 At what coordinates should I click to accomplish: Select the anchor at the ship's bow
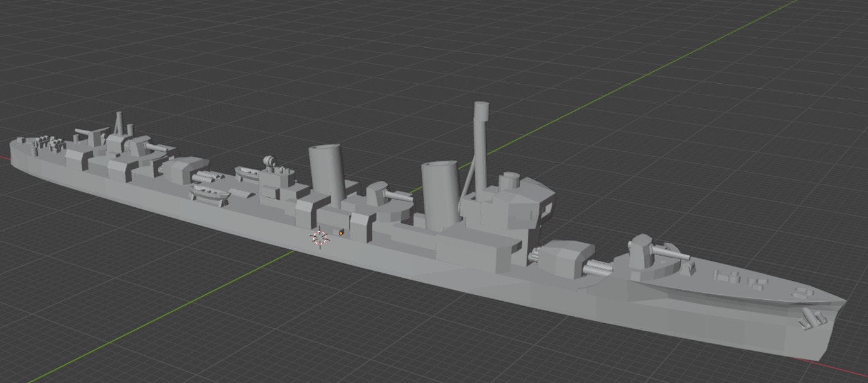click(x=812, y=319)
